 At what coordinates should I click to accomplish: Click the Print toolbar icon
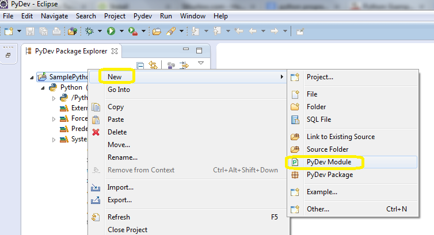57,31
